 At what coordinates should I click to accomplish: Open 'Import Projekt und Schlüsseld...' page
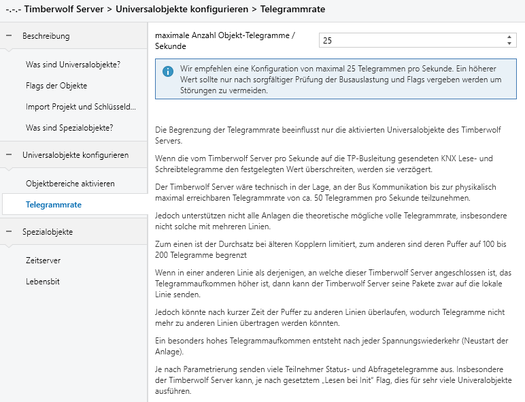pos(81,107)
